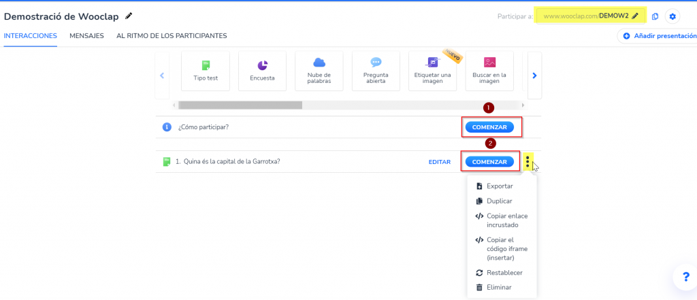Choose Copiar el código iframe (insertar)
Image resolution: width=697 pixels, height=300 pixels.
[x=502, y=249]
